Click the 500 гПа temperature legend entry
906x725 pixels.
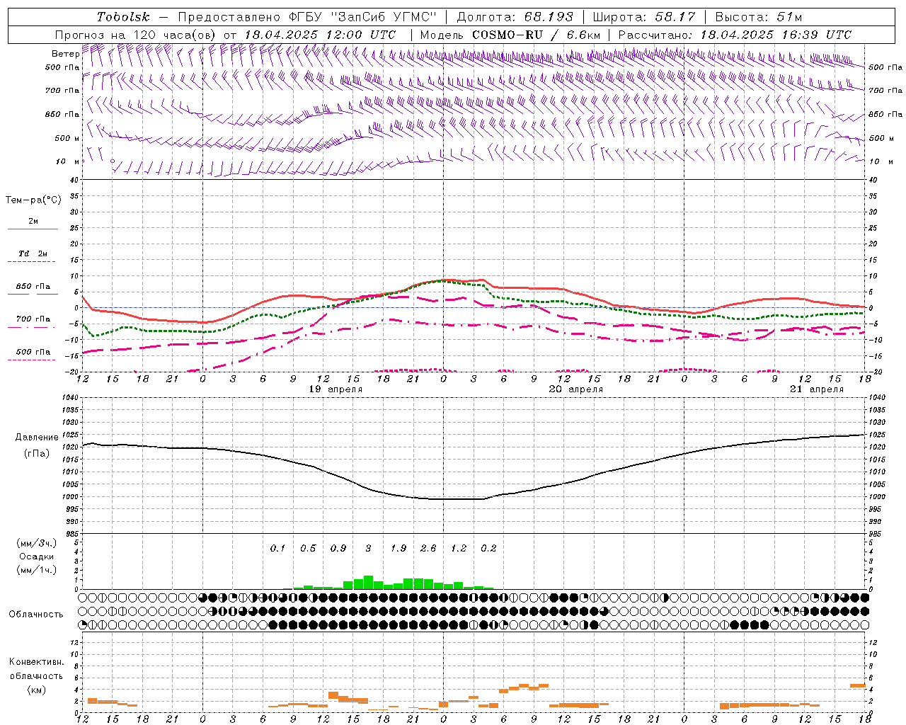33,352
